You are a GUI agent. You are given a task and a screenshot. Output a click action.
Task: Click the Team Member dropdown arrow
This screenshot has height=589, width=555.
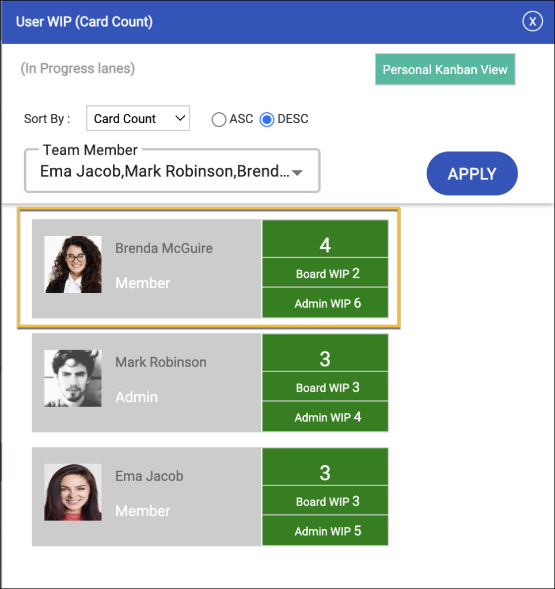297,172
